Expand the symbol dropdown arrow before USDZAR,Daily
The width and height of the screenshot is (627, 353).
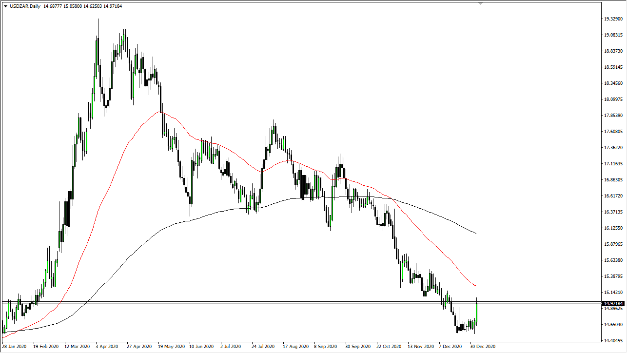6,6
